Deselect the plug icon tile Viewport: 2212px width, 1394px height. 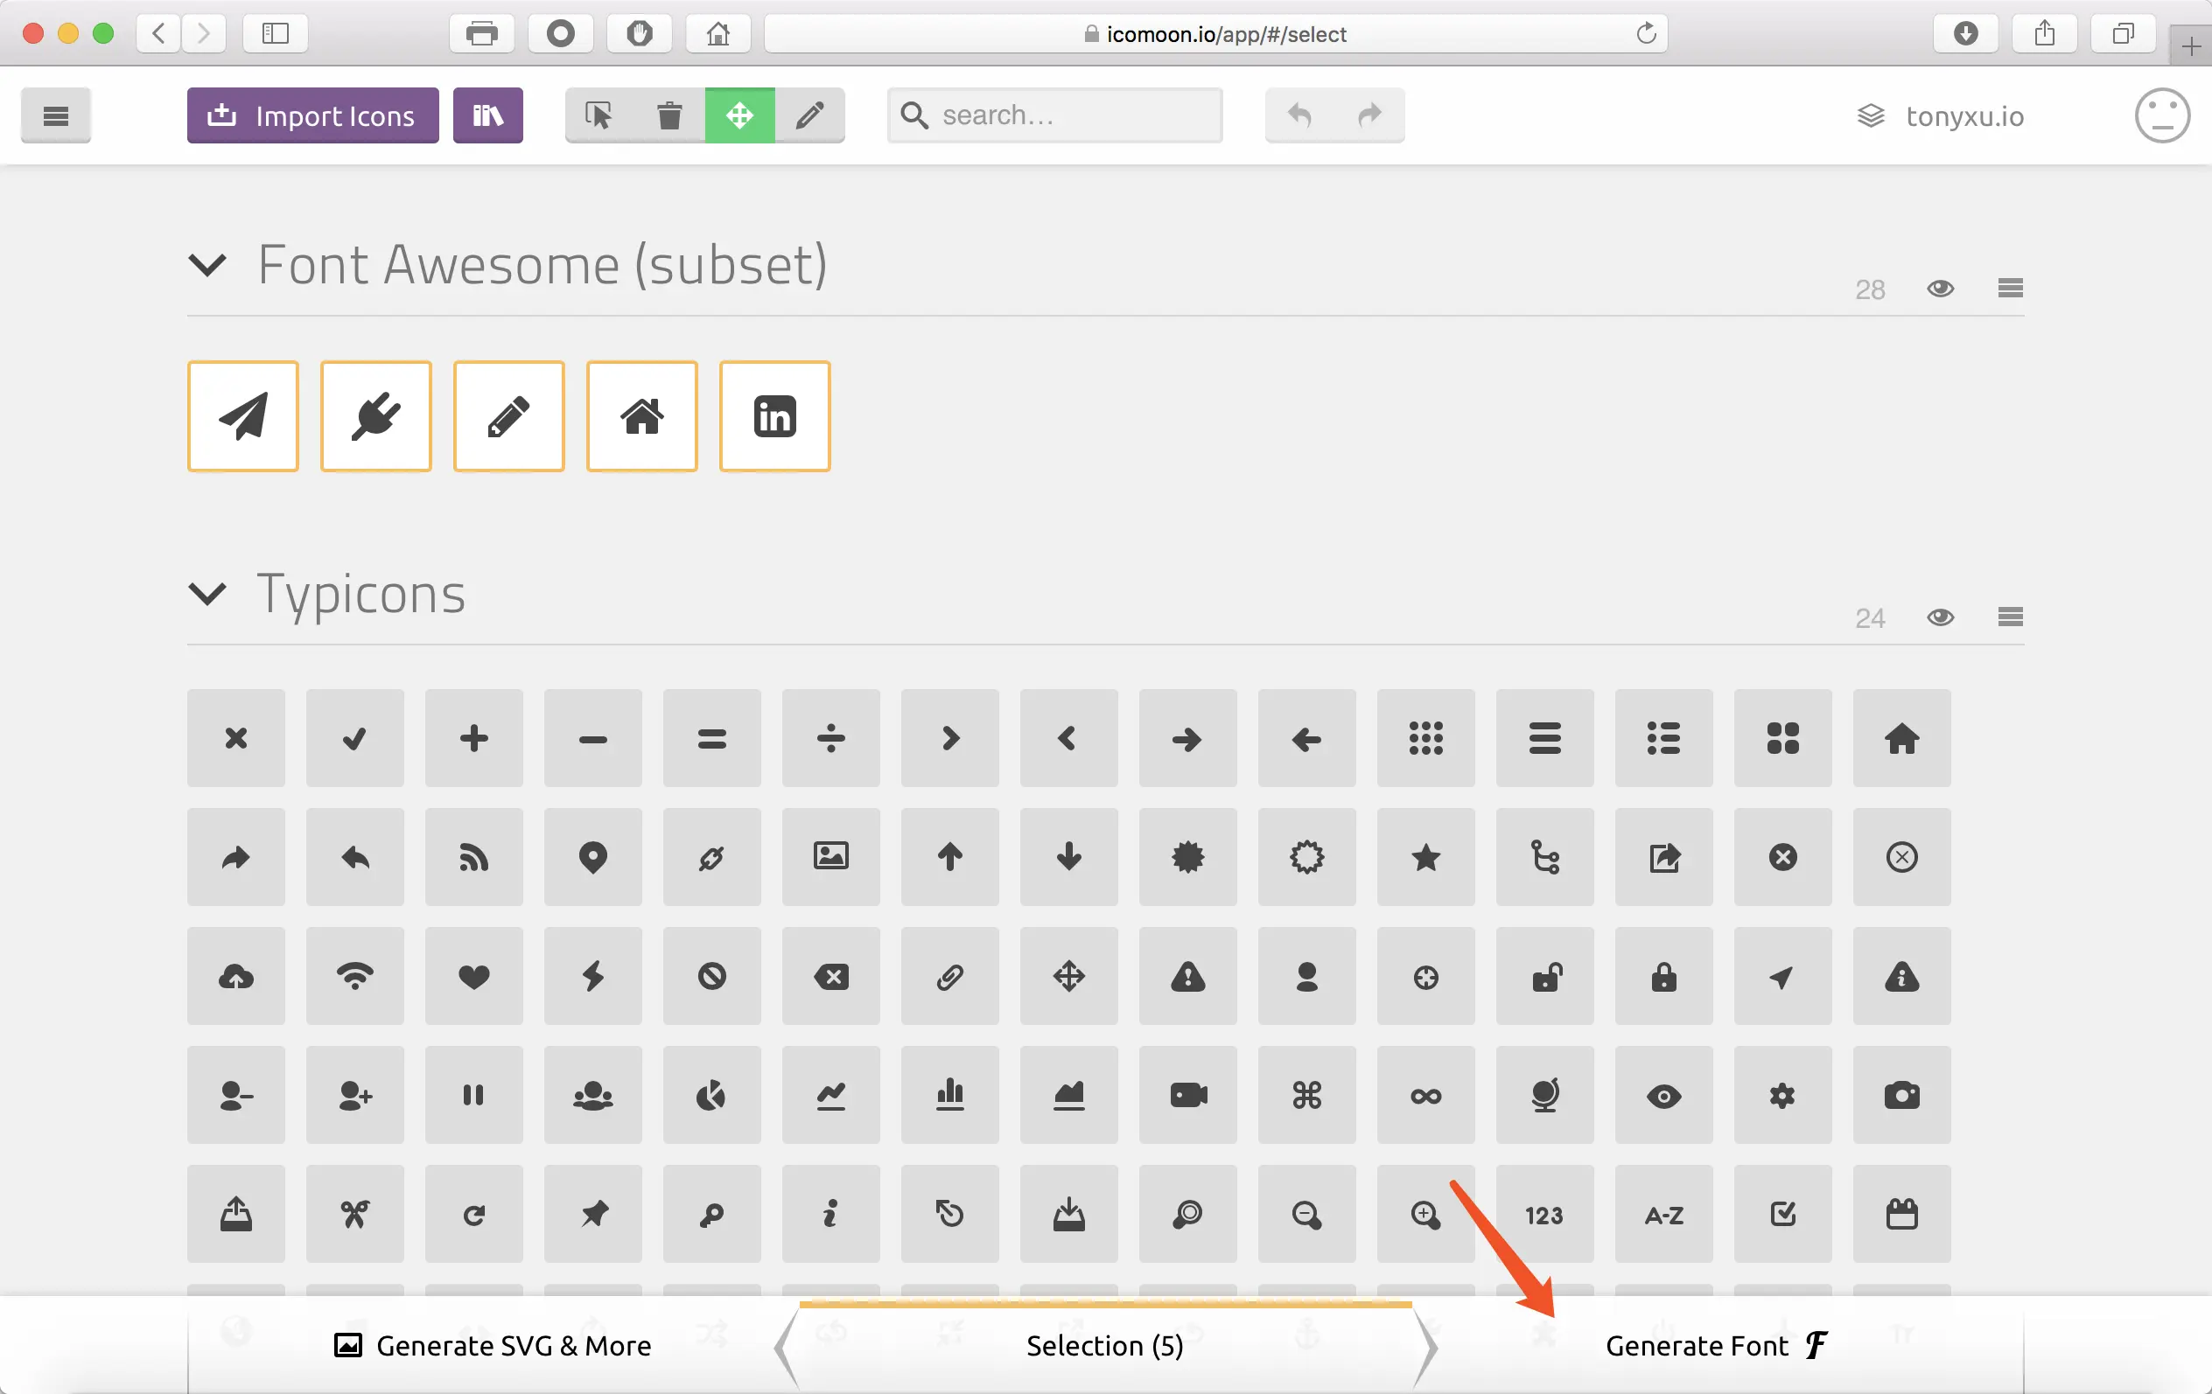tap(375, 417)
